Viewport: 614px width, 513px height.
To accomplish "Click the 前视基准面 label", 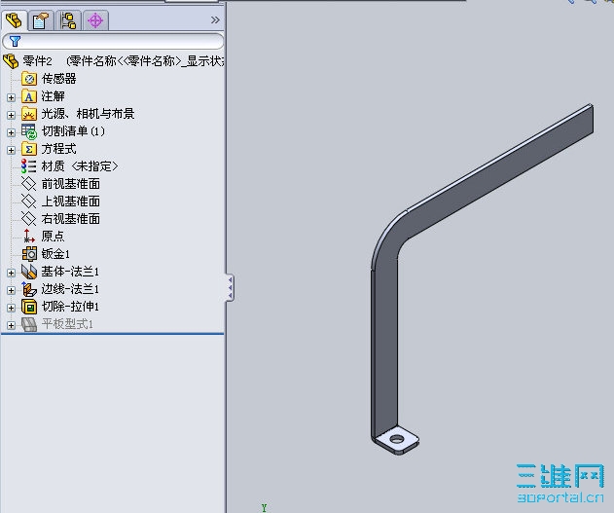I will [x=70, y=184].
